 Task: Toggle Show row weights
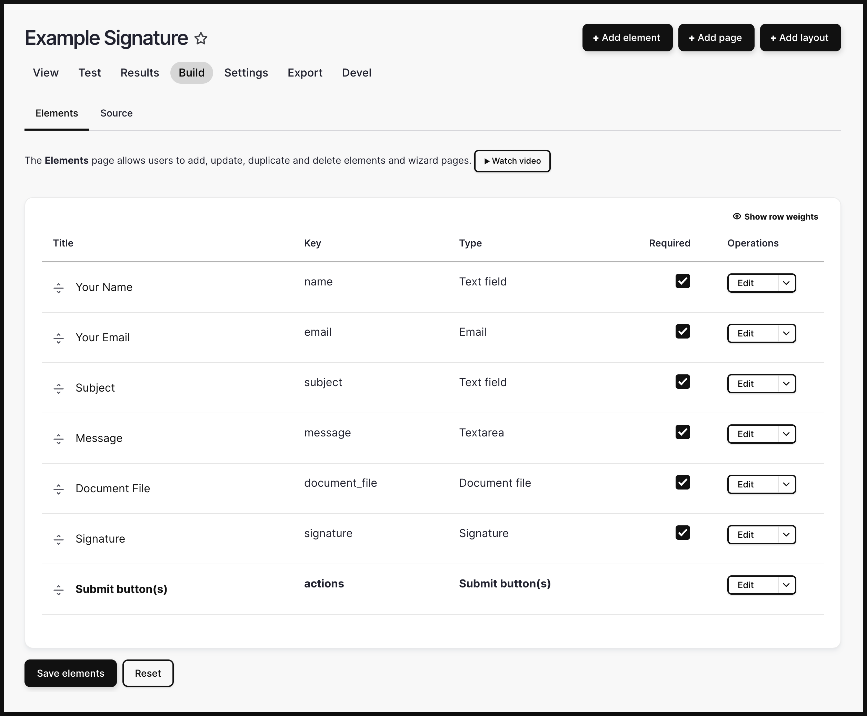tap(775, 216)
